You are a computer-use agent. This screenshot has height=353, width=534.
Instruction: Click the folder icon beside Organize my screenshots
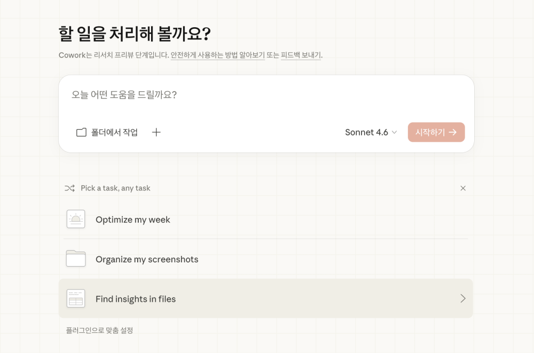(x=76, y=259)
